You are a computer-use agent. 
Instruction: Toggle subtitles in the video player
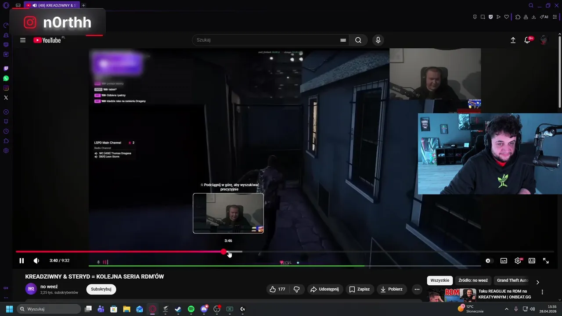coord(504,261)
